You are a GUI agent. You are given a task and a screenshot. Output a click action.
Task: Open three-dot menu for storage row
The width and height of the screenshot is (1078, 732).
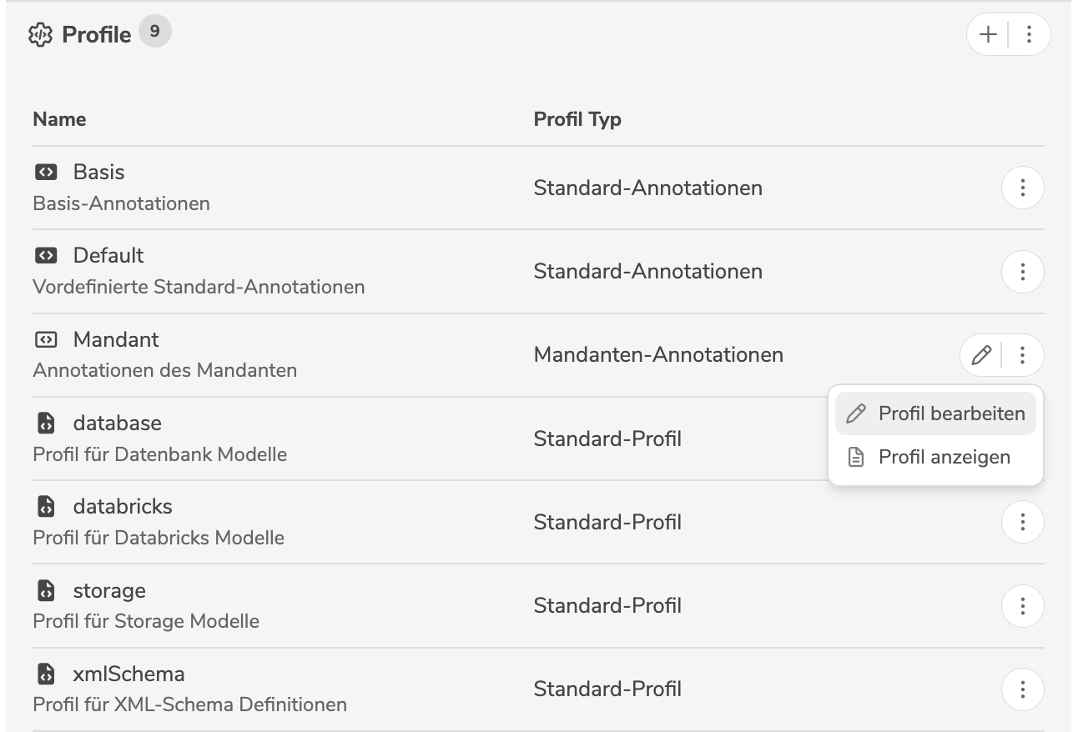(x=1022, y=606)
